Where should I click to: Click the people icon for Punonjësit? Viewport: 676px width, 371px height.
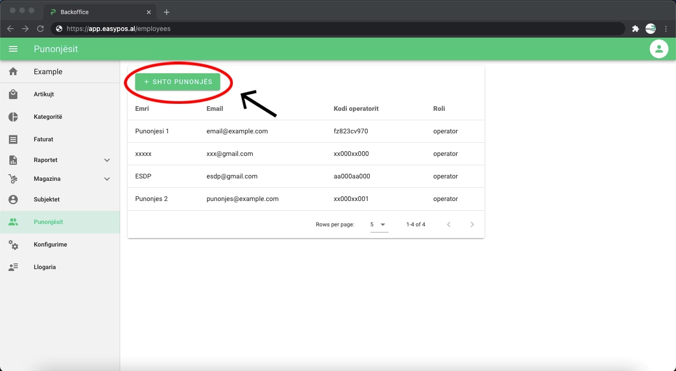[13, 222]
